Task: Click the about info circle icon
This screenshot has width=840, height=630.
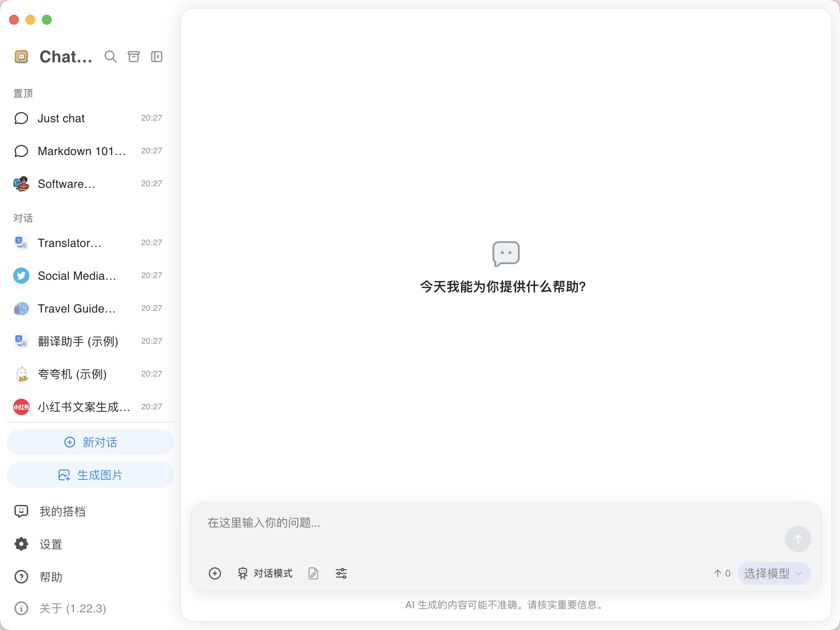Action: coord(21,608)
